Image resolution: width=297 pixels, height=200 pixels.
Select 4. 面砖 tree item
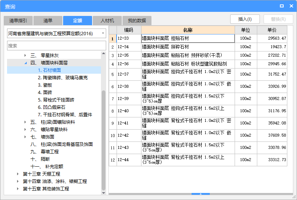45,93
